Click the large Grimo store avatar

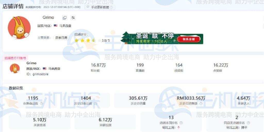[x=19, y=27]
